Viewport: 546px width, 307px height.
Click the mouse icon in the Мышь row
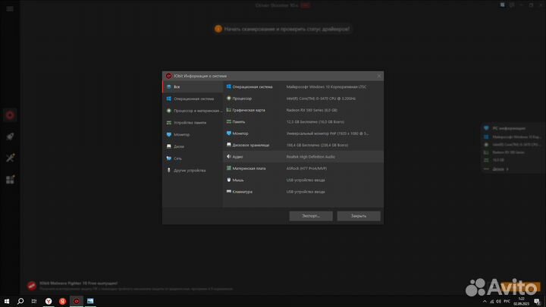(229, 180)
